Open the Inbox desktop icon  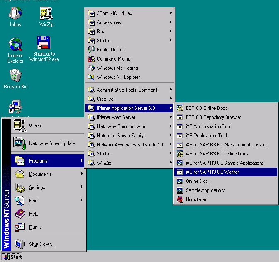click(x=15, y=13)
